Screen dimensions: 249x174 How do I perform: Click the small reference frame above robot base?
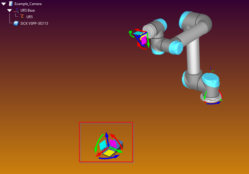click(x=211, y=70)
